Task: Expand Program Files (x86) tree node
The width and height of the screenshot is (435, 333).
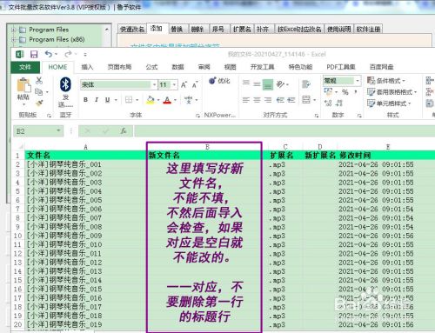Action: [13, 40]
